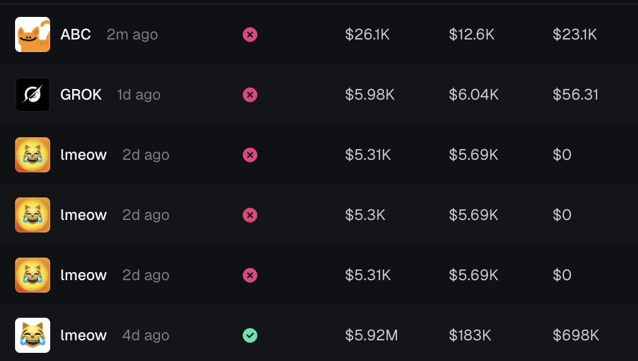Click the red X status icon for ABC
This screenshot has width=638, height=361.
pos(250,34)
